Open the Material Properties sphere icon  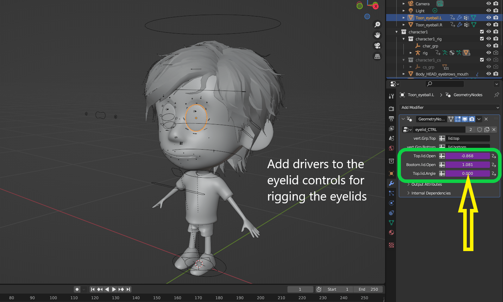click(x=391, y=232)
